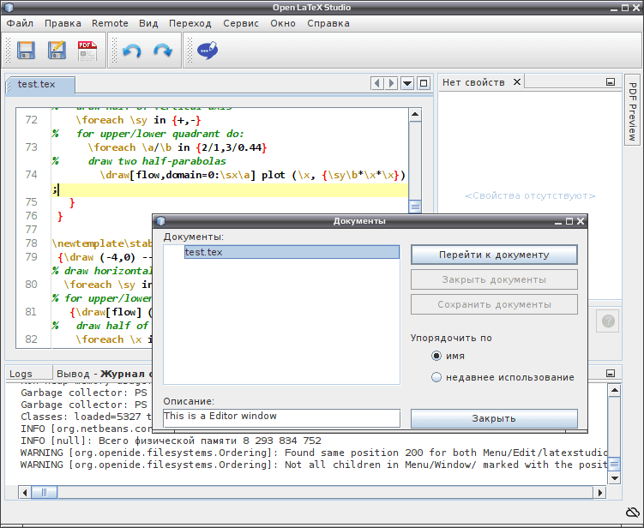Viewport: 644px width, 528px height.
Task: Minimize the properties panel
Action: pyautogui.click(x=611, y=82)
